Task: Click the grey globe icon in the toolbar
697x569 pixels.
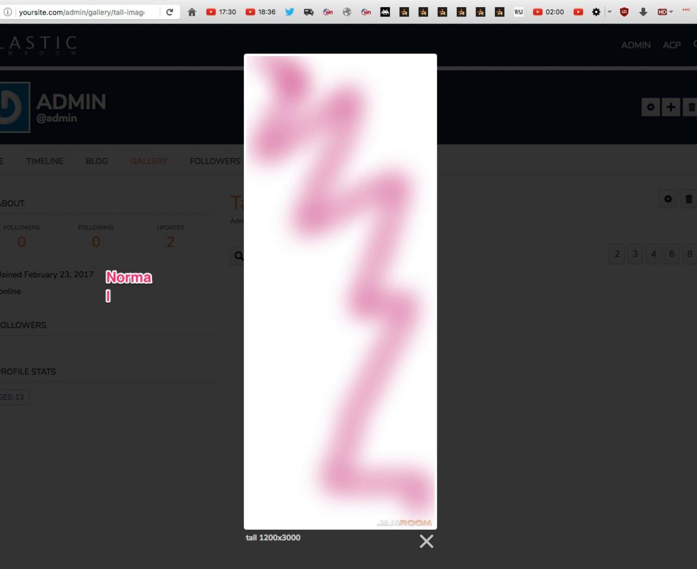Action: pyautogui.click(x=347, y=12)
